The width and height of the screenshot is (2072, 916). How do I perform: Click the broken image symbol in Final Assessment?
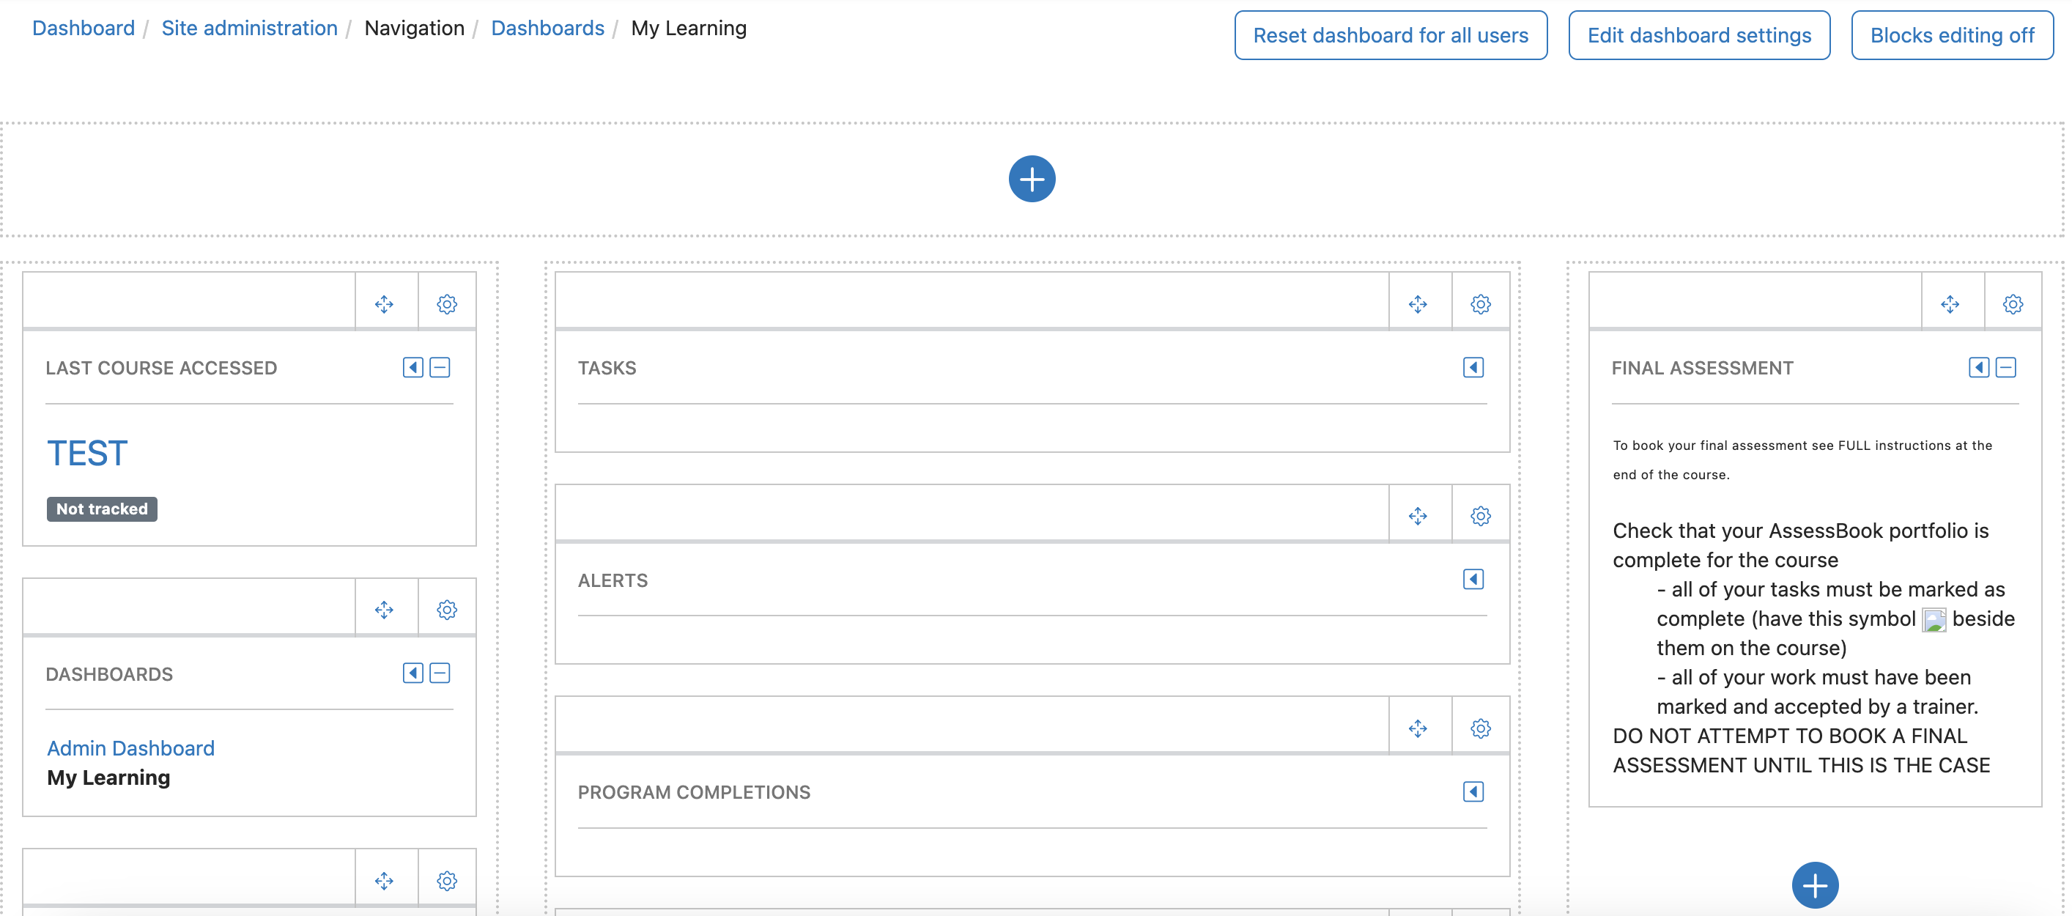point(1934,620)
